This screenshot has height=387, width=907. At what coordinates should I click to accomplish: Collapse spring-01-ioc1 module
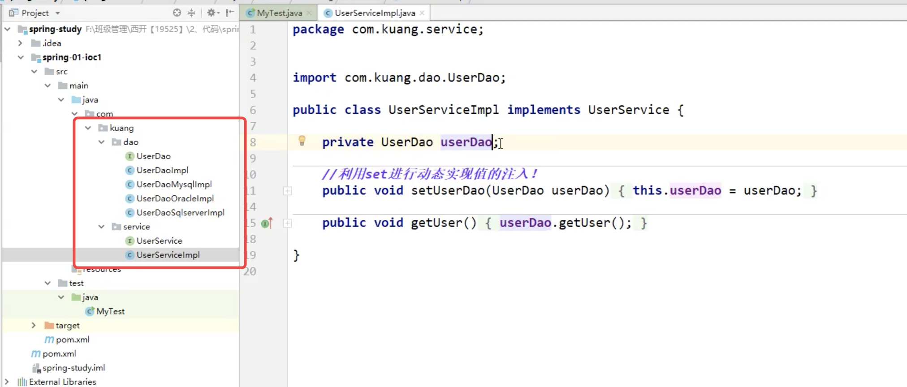point(21,57)
